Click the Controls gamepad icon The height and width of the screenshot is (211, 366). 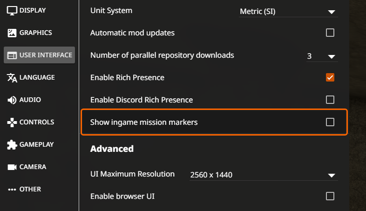pyautogui.click(x=12, y=123)
